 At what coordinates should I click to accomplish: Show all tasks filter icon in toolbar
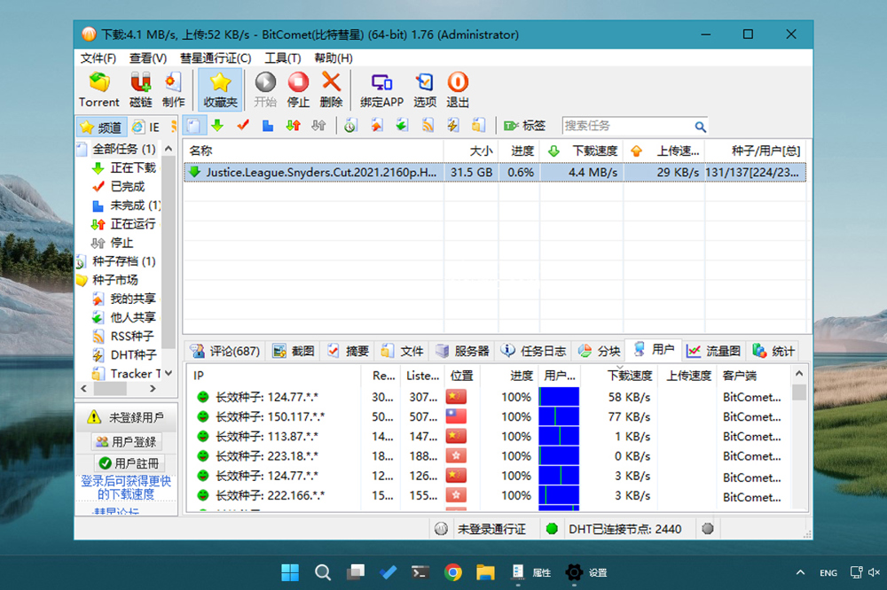point(193,126)
